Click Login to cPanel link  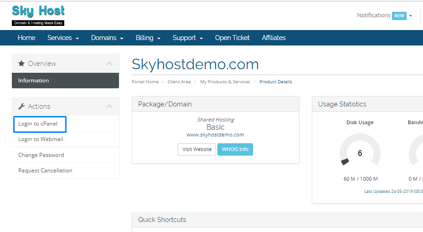click(38, 124)
